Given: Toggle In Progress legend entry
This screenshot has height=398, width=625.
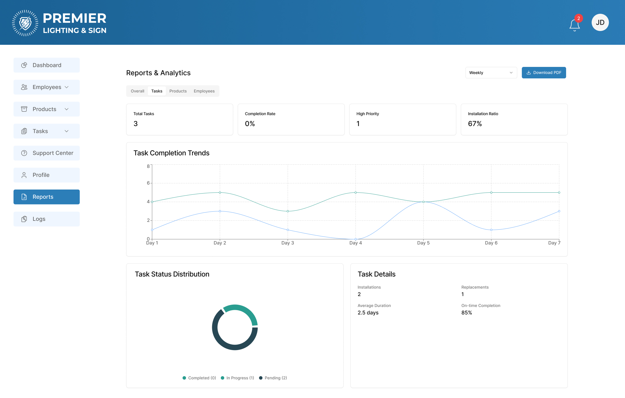Looking at the screenshot, I should tap(237, 378).
